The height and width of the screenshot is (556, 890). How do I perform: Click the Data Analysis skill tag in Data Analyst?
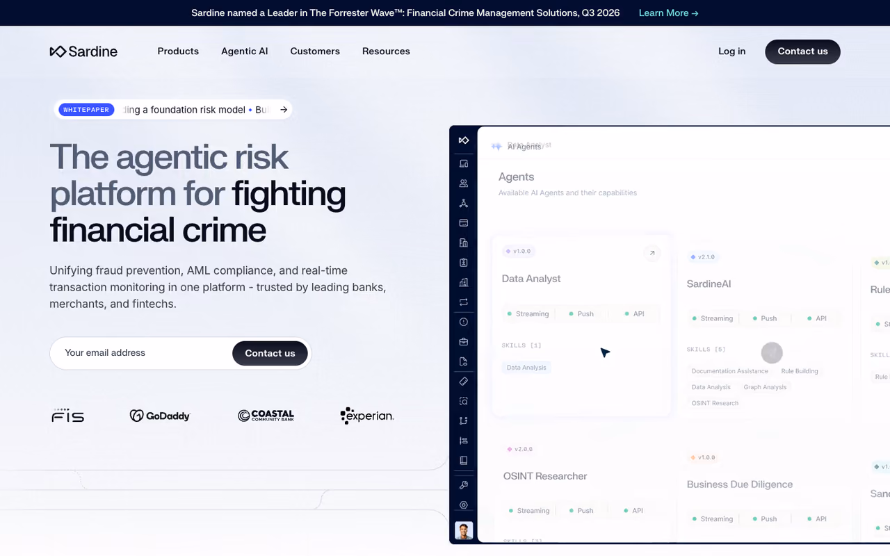[x=526, y=368]
